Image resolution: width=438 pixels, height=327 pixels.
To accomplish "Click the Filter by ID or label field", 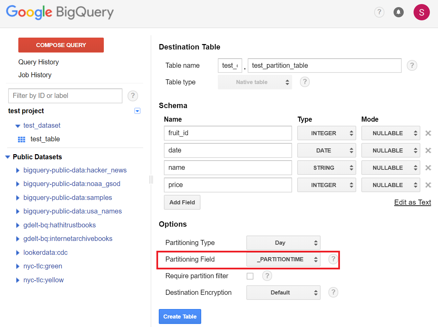I will pyautogui.click(x=65, y=96).
